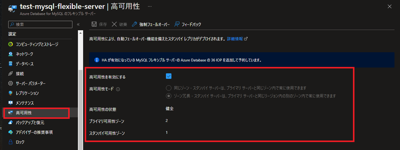Open the ellipsis more options menu

pyautogui.click(x=150, y=6)
